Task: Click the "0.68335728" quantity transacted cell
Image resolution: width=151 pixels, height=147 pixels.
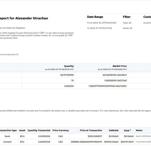Action: click(44, 142)
